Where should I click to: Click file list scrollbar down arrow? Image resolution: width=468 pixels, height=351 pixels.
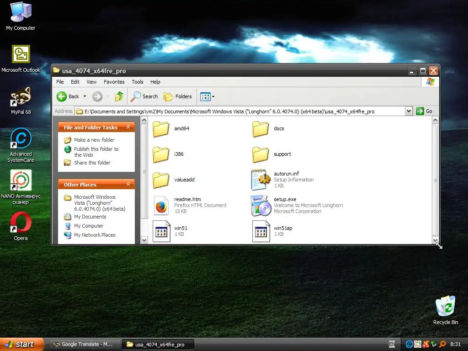click(x=435, y=240)
